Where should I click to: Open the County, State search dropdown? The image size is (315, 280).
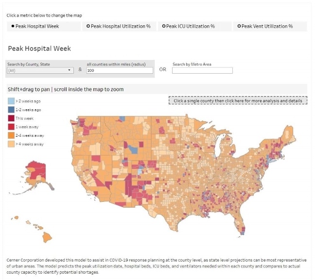tap(40, 70)
